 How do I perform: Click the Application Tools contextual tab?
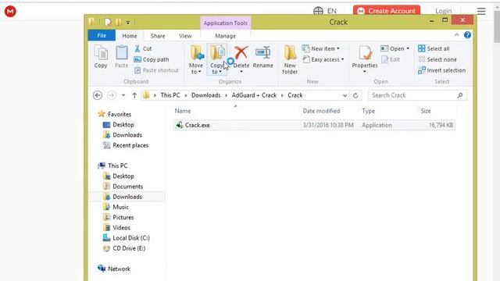pyautogui.click(x=226, y=23)
